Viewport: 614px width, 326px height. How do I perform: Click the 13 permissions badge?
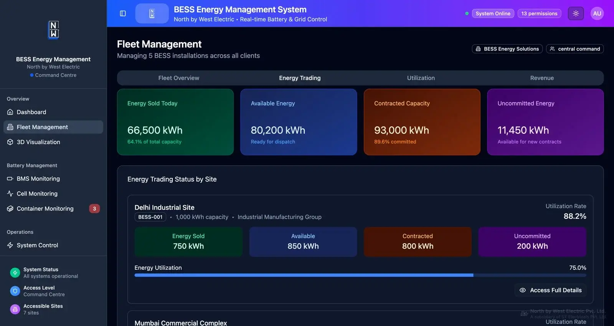point(539,13)
